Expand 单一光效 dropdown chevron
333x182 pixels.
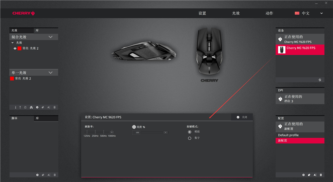(51, 73)
